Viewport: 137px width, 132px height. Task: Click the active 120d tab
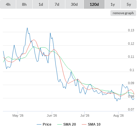[94, 4]
